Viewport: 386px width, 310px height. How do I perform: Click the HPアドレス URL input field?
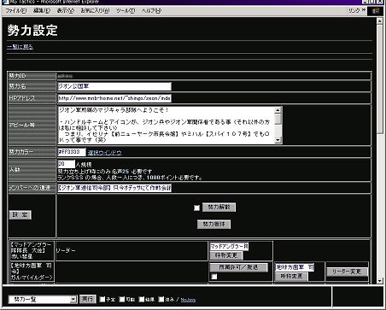click(114, 98)
